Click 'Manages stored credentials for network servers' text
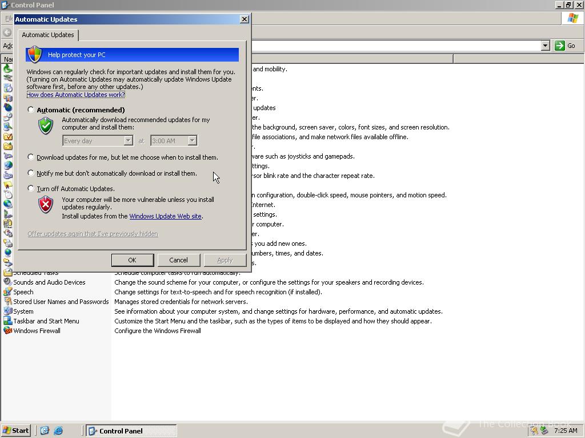This screenshot has width=585, height=438. pyautogui.click(x=181, y=302)
